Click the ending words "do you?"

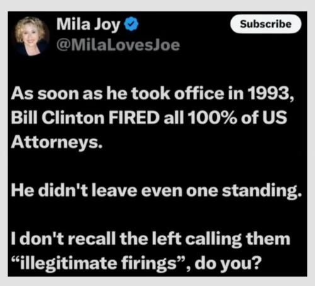[228, 263]
